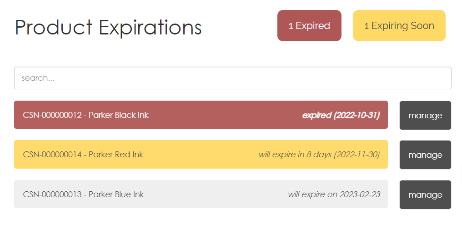Click product code CSN-000000013
The image size is (462, 238).
(x=52, y=194)
